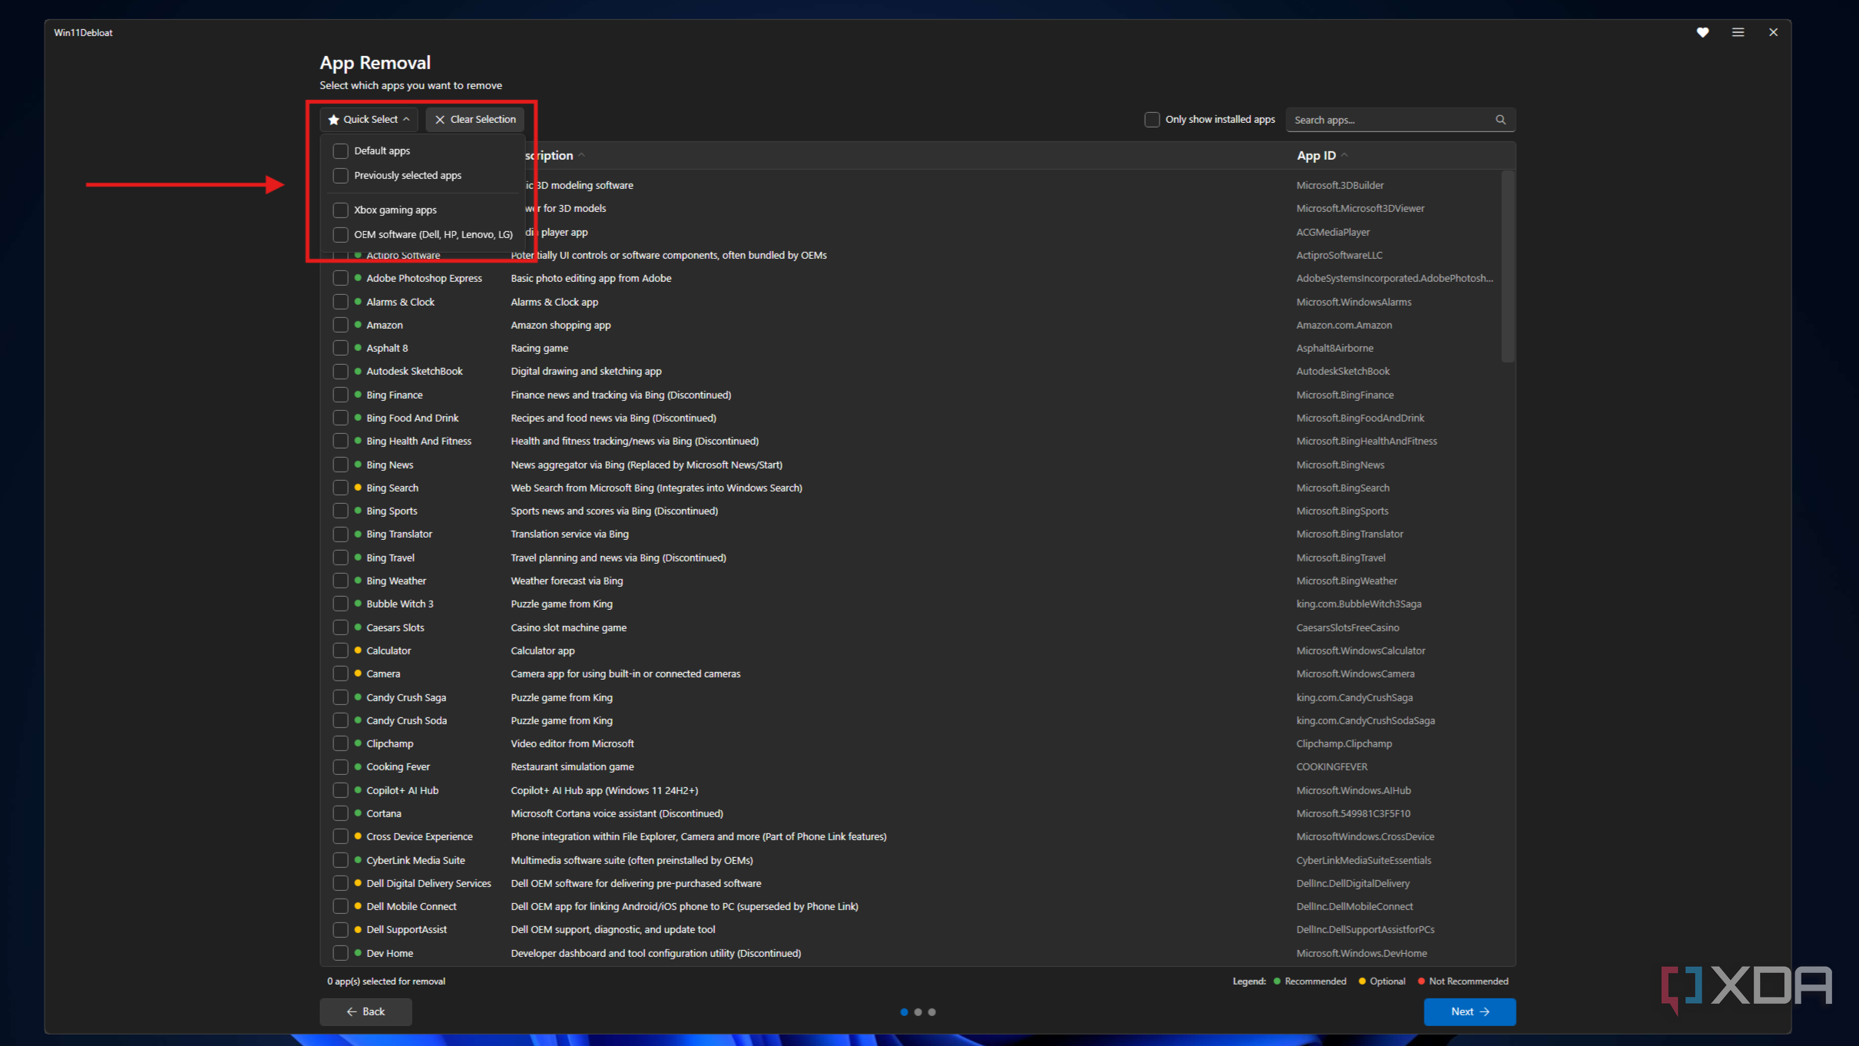Click the '0 app(s) selected for removal' text
Image resolution: width=1859 pixels, height=1046 pixels.
[x=386, y=981]
